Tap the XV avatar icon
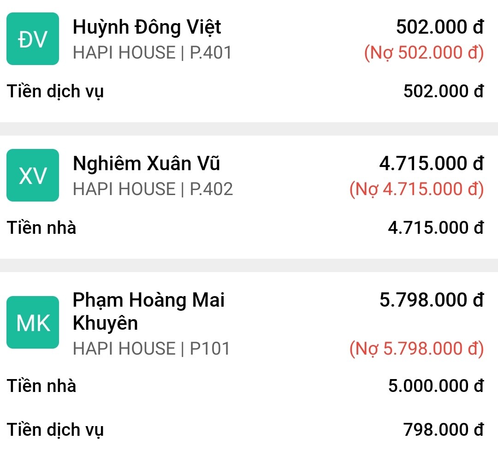This screenshot has height=457, width=498. (x=32, y=175)
